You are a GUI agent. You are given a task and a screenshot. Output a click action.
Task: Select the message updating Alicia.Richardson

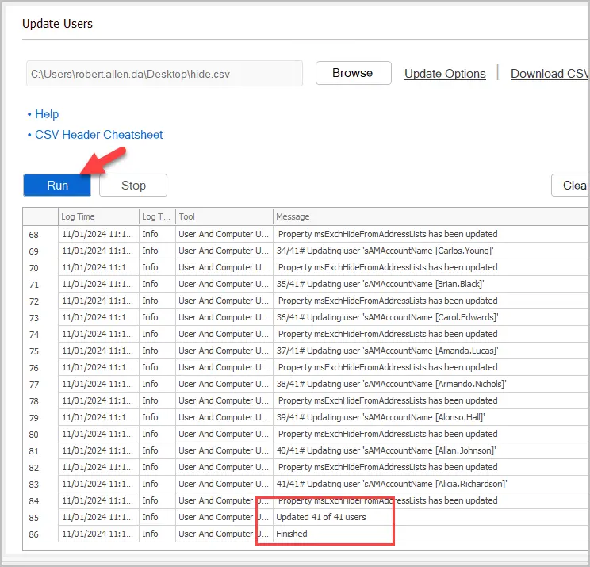click(392, 484)
